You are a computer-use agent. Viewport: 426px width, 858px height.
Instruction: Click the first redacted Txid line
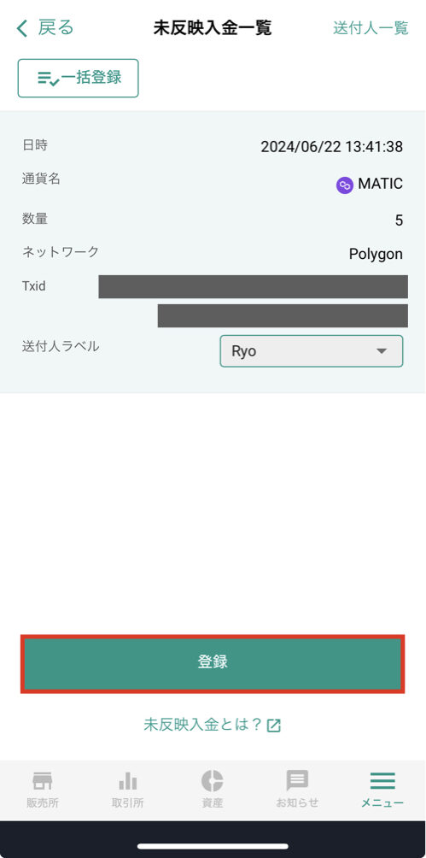(254, 287)
